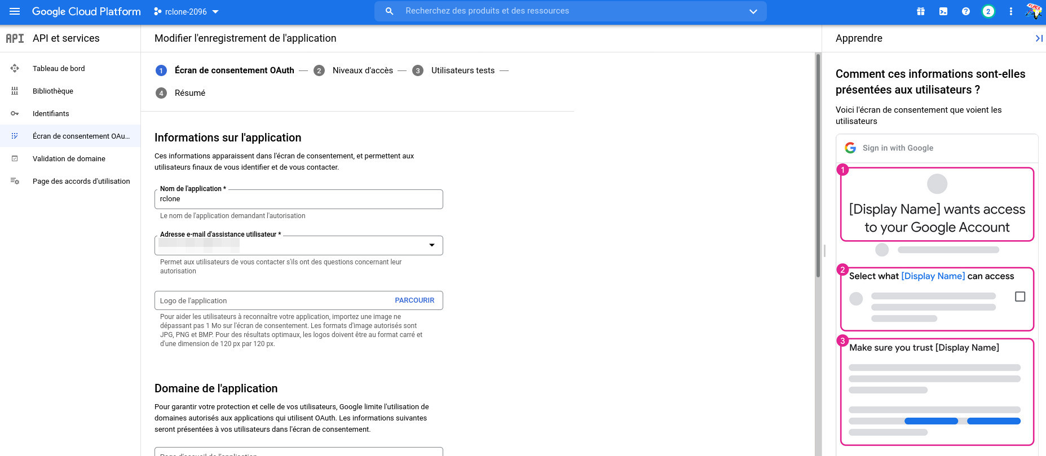This screenshot has width=1046, height=456.
Task: Click the Logo de l'application field
Action: point(298,300)
